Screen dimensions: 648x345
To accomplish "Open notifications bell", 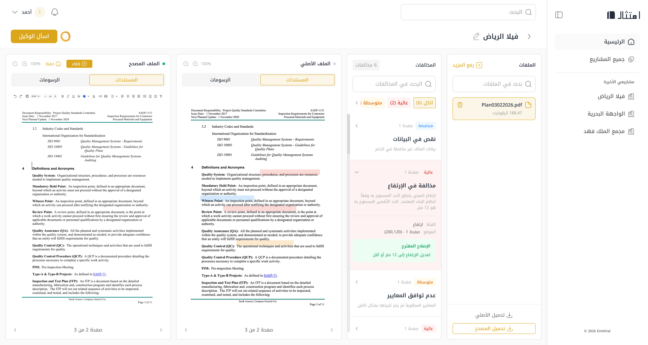I will pos(55,12).
